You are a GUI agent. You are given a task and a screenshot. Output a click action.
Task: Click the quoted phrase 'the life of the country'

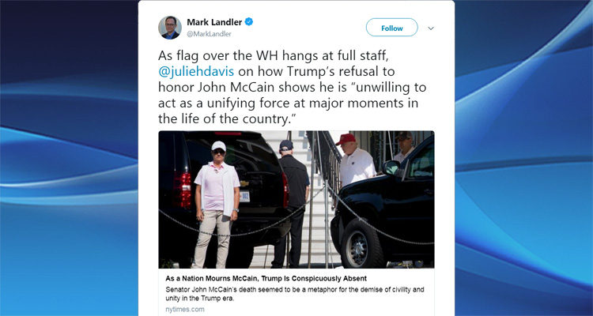[223, 119]
